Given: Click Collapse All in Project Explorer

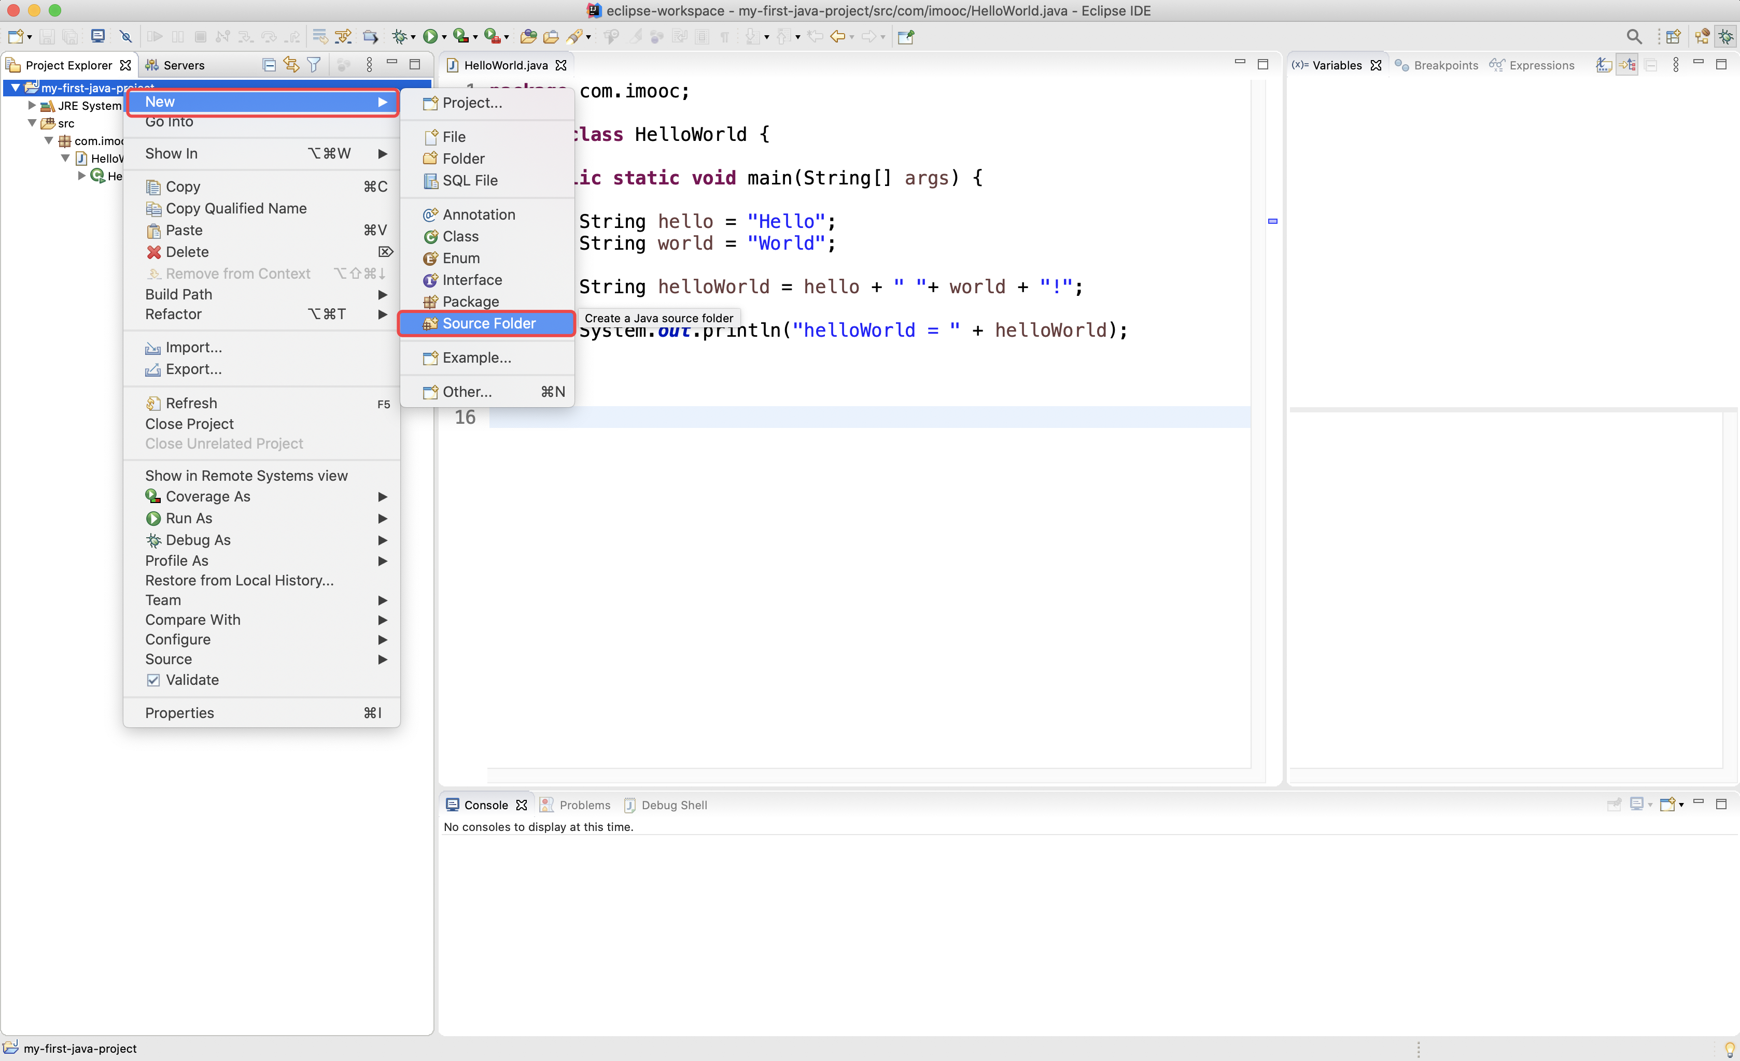Looking at the screenshot, I should [269, 65].
